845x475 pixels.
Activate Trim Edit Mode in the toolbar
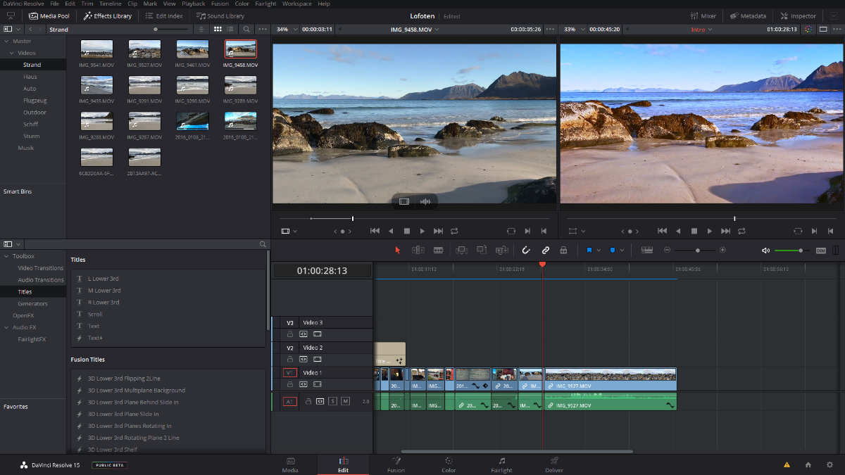coord(418,250)
